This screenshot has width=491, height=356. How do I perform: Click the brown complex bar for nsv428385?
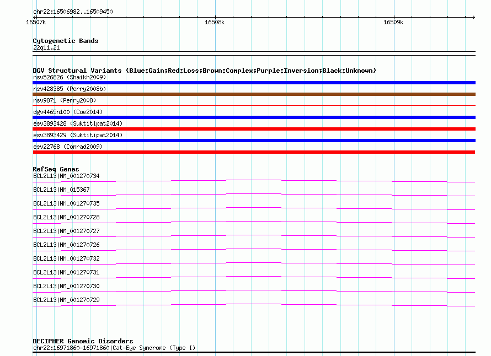254,94
